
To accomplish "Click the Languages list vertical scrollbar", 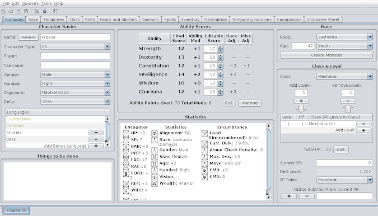I will [108, 132].
